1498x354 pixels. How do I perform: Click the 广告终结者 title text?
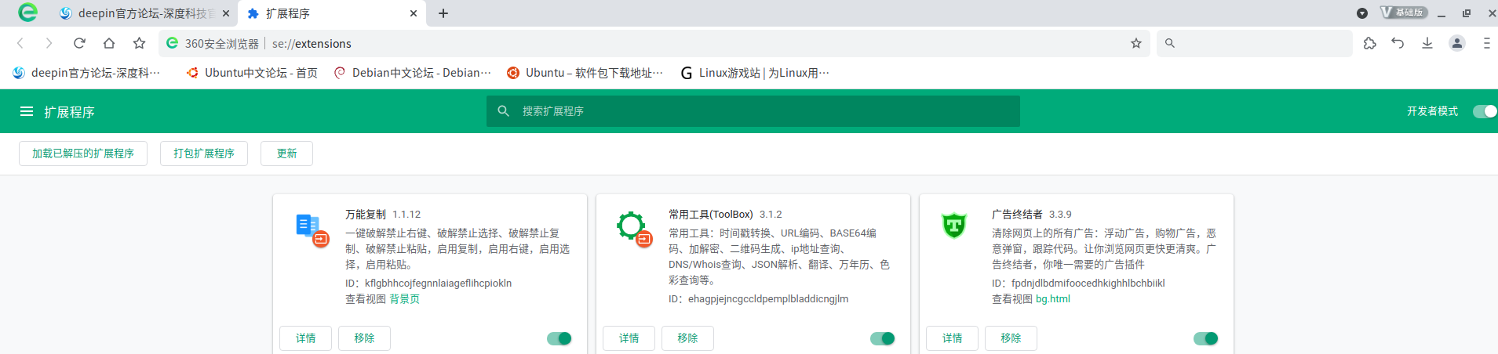[x=1017, y=214]
